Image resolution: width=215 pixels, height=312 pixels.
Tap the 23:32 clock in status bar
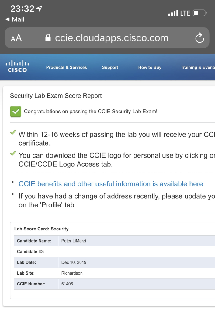[23, 9]
